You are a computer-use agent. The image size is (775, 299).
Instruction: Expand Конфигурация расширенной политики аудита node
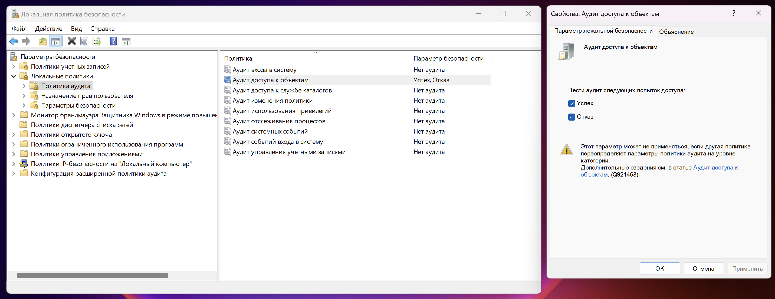[14, 174]
